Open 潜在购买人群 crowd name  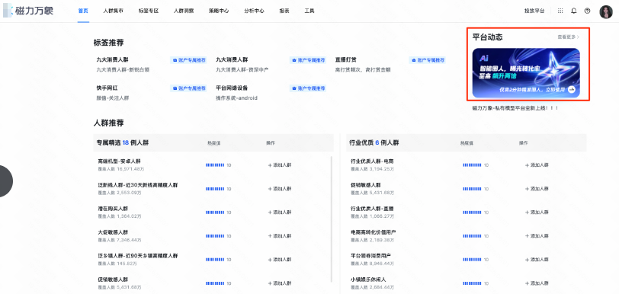pos(113,209)
